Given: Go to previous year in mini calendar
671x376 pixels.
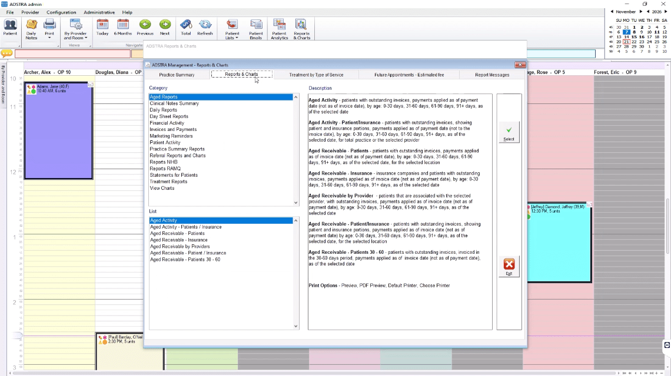Looking at the screenshot, I should [648, 12].
